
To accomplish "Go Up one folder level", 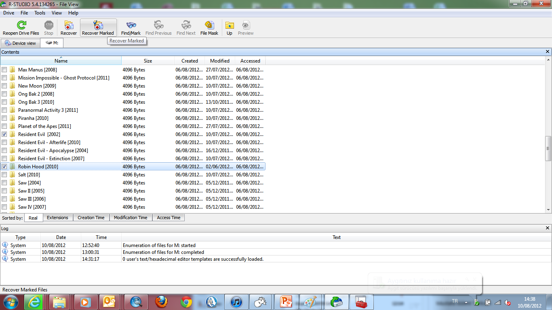I will (230, 25).
